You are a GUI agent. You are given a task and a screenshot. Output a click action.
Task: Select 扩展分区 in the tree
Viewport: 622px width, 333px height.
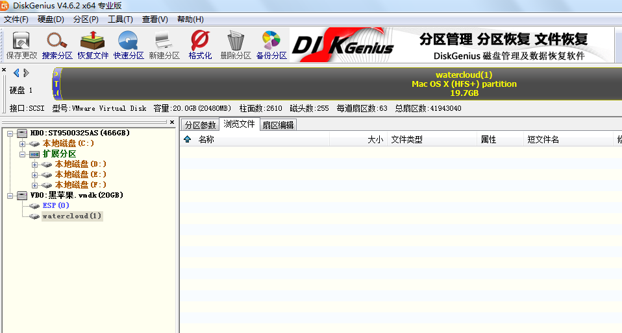(x=59, y=154)
